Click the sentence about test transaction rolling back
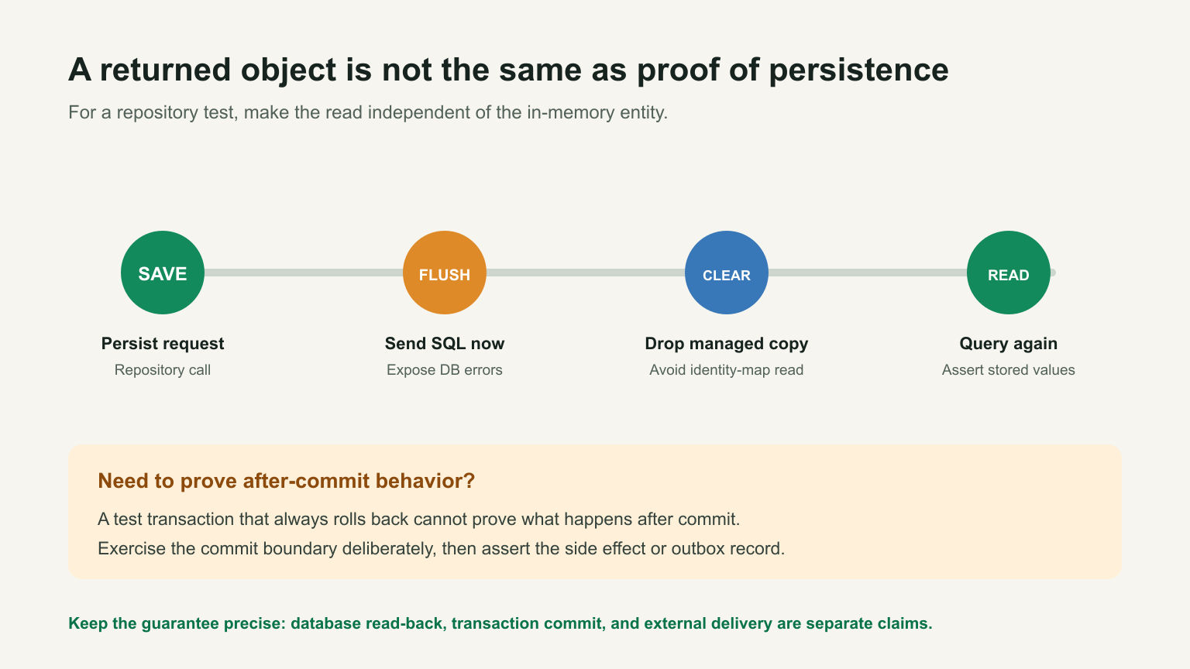 click(419, 519)
